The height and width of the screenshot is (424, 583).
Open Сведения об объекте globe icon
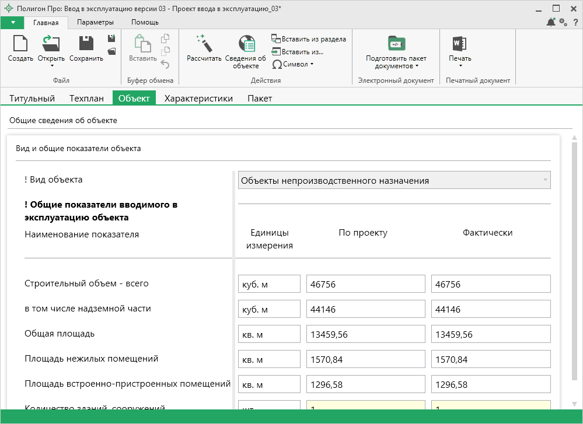[x=246, y=44]
